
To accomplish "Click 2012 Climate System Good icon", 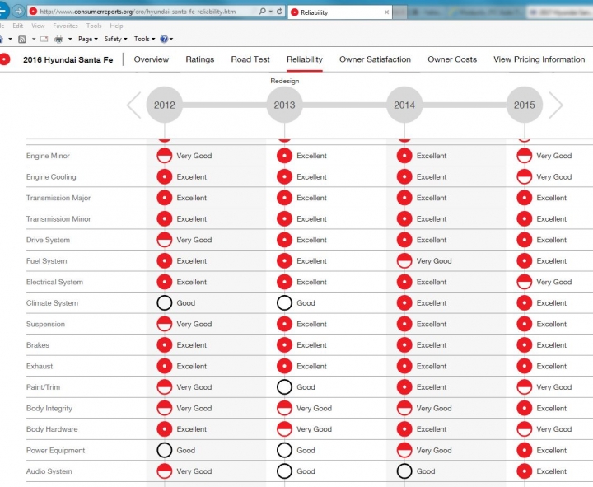I will 165,302.
